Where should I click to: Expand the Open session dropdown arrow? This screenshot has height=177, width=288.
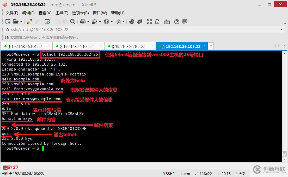(x=21, y=22)
